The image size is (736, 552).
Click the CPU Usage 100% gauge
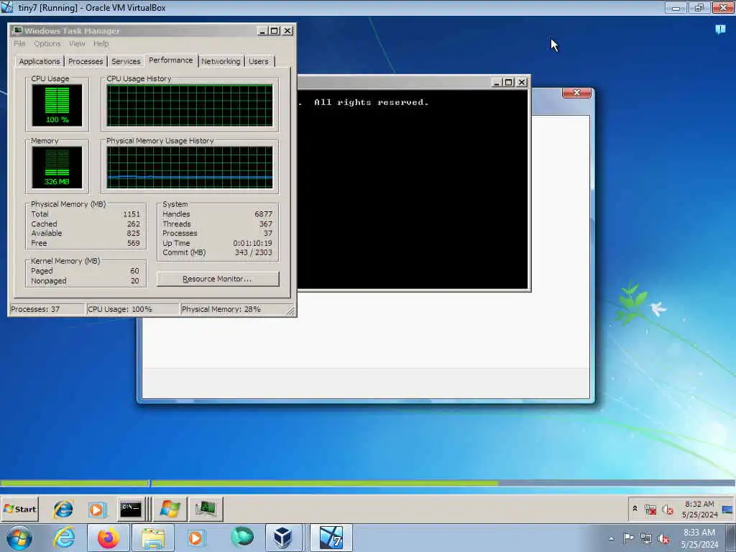click(x=57, y=105)
